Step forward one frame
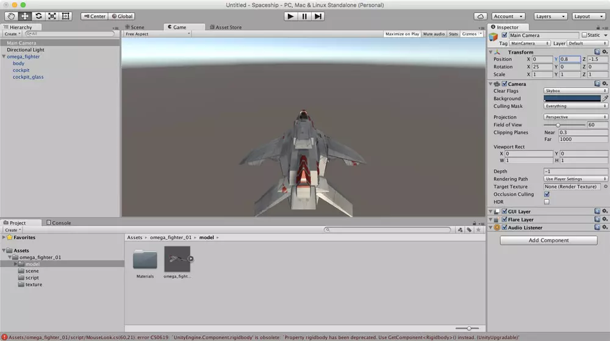610x341 pixels. (x=318, y=16)
